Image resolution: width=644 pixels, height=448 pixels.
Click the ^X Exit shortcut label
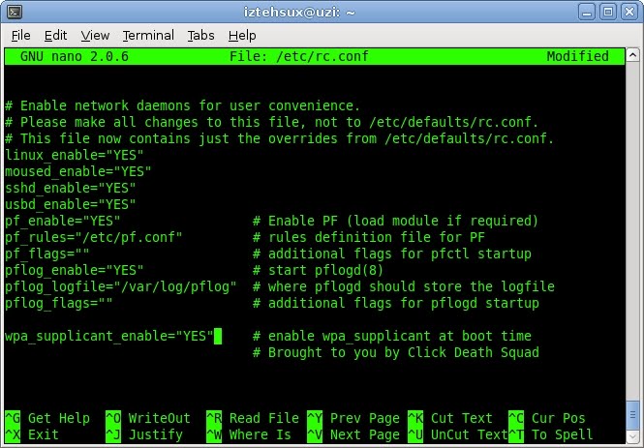point(32,434)
